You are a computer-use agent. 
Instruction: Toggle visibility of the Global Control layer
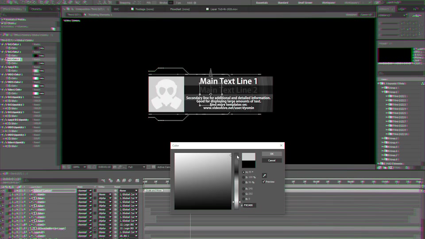(3, 191)
